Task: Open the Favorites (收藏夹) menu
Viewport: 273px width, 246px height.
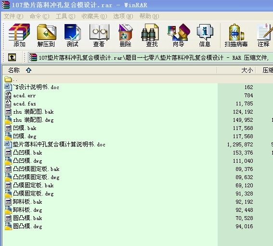Action: click(x=94, y=16)
